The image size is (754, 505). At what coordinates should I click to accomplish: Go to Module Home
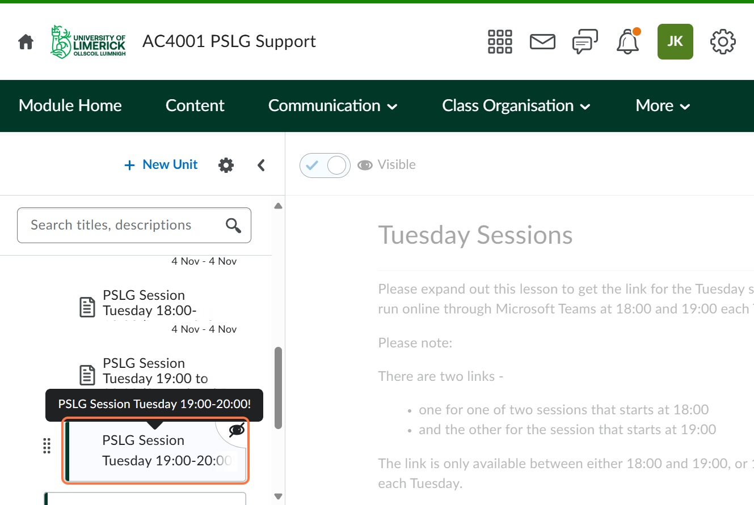point(70,106)
